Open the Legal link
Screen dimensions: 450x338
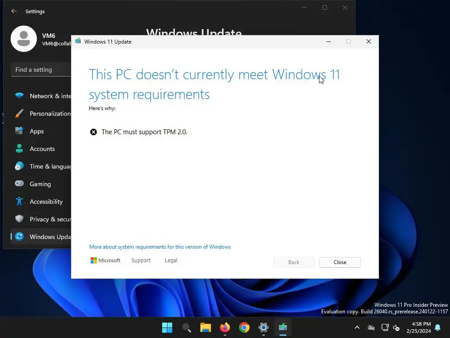(171, 261)
